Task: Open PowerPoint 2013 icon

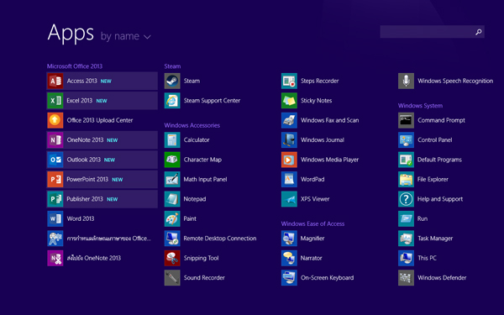Action: point(55,180)
